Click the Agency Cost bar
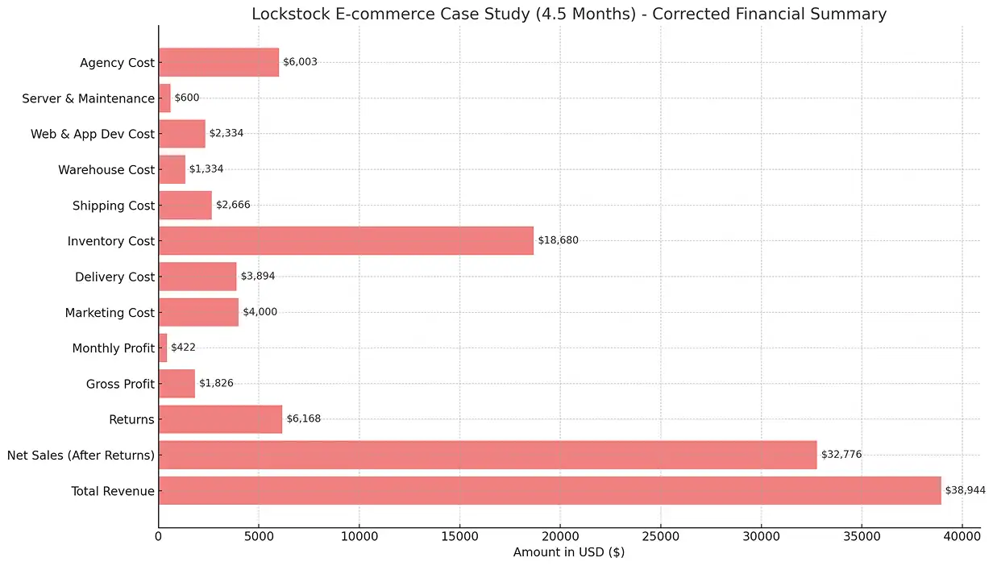This screenshot has height=566, width=993. (x=218, y=63)
